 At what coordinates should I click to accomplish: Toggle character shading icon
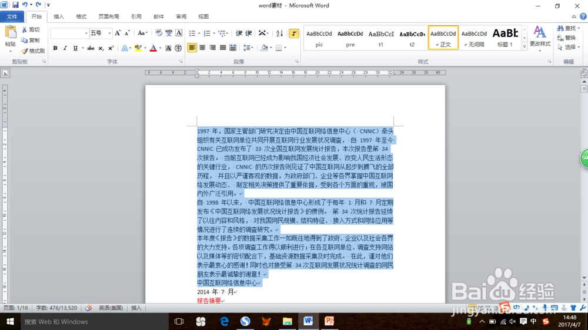(x=168, y=48)
